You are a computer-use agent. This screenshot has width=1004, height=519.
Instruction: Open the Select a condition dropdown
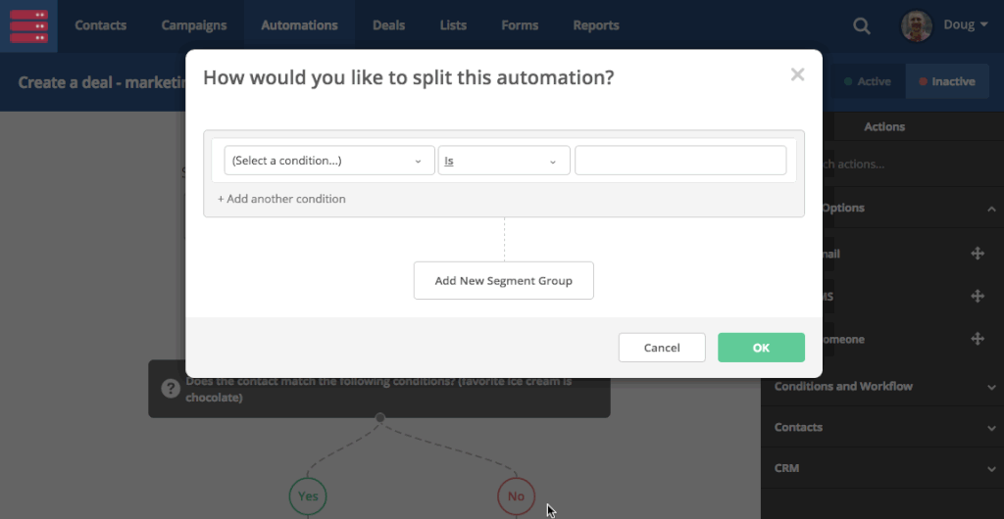pos(328,161)
